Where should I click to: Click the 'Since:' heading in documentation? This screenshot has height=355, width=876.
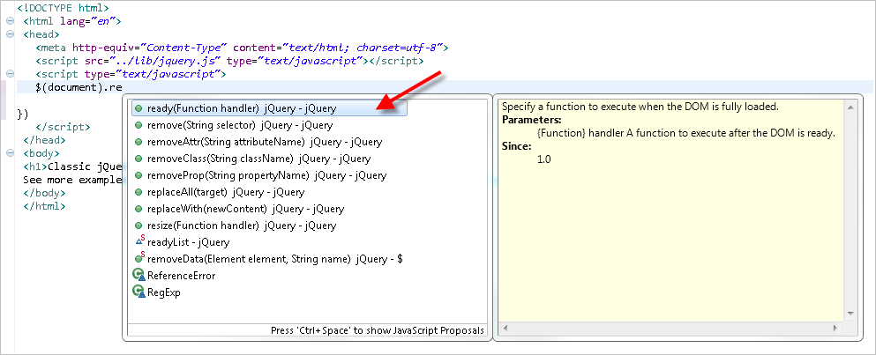[x=517, y=146]
